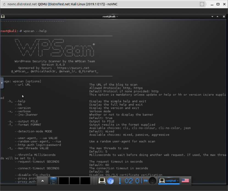The image size is (228, 191).
Task: Switch to the fourth virtual desktop in the pager
Action: pyautogui.click(x=85, y=181)
